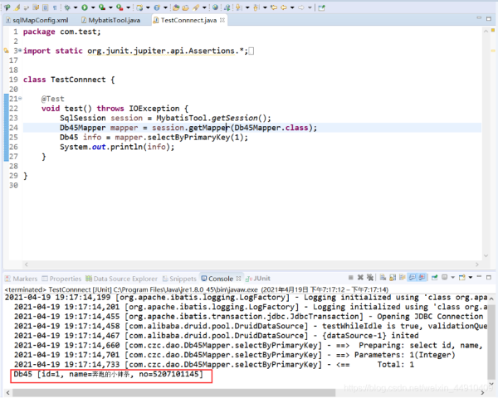Screen dimensions: 498x398
Task: Click the Open Console icon
Action: (x=462, y=278)
